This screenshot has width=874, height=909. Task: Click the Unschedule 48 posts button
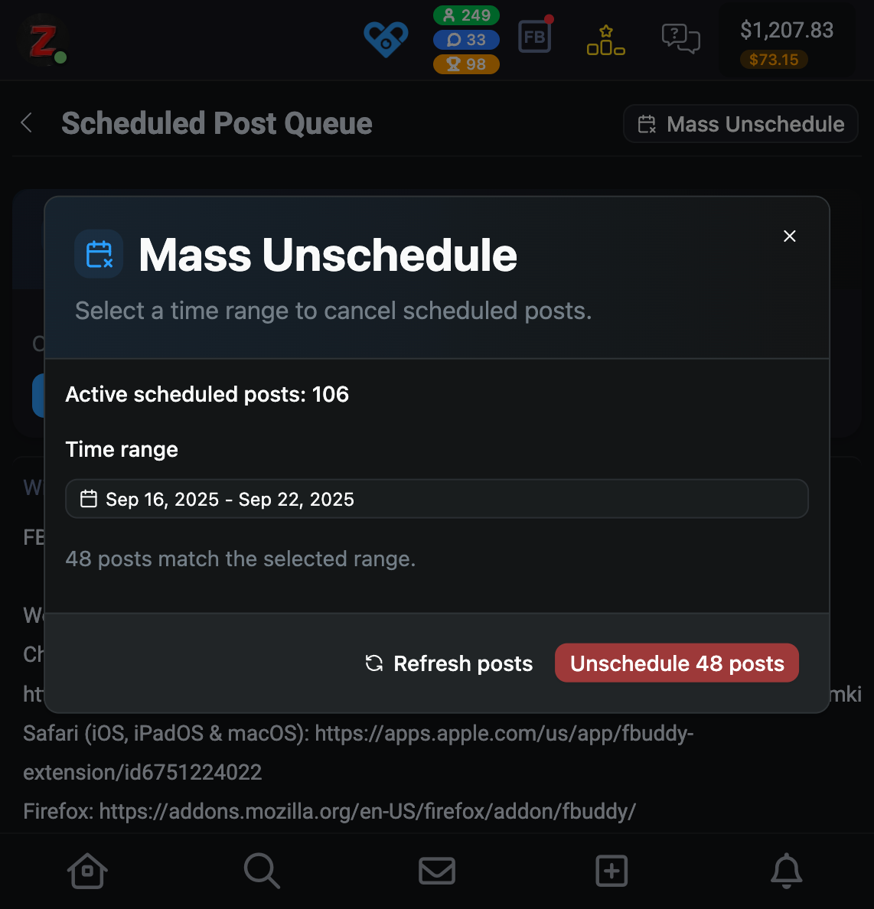pyautogui.click(x=676, y=663)
